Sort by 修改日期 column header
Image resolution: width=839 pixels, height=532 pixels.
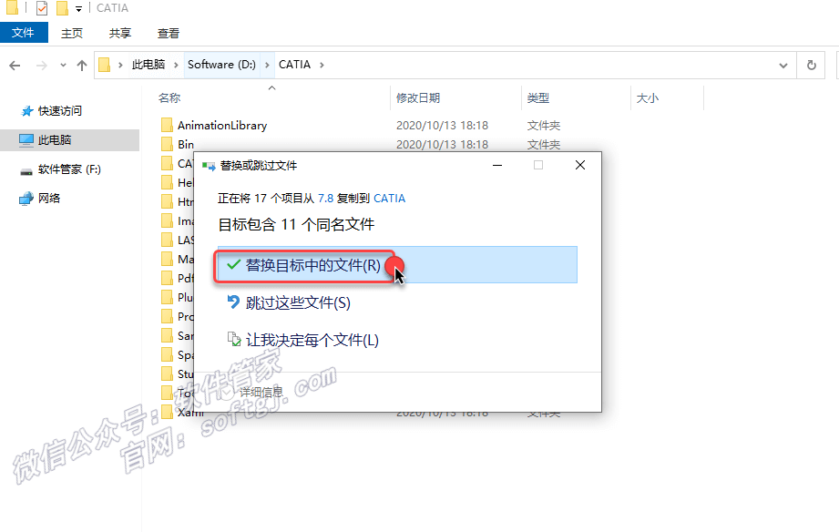[x=418, y=98]
